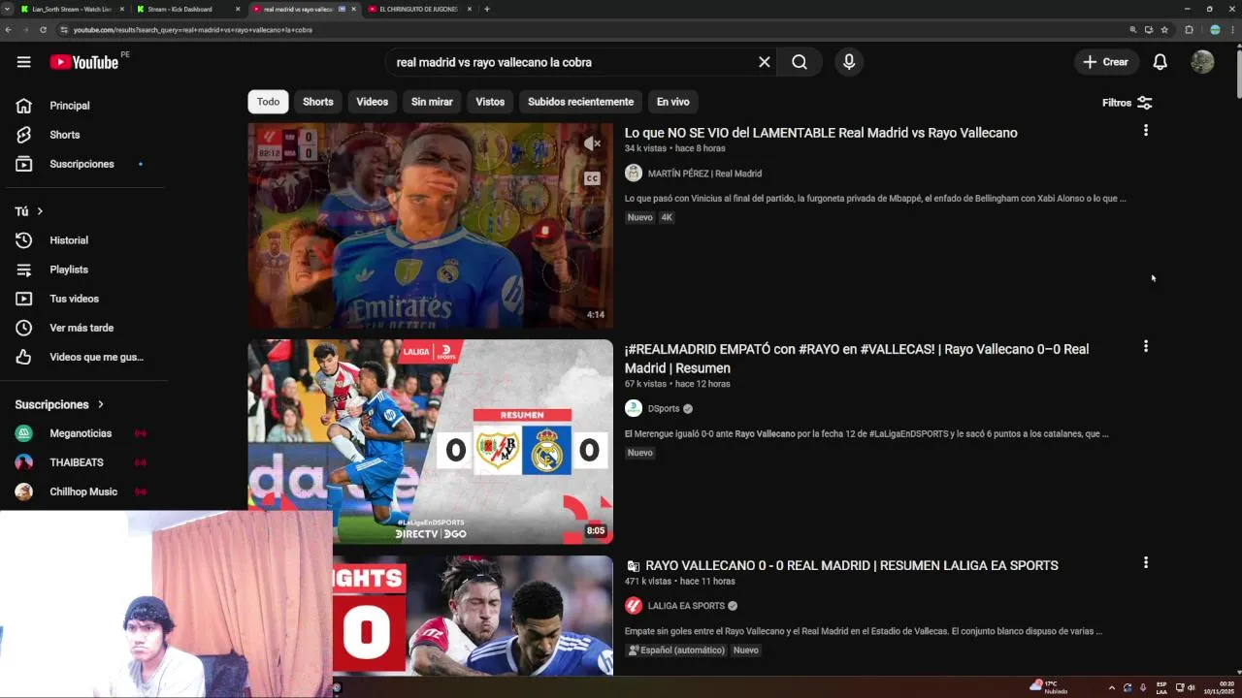Show hidden icons in the system tray

tap(1112, 688)
